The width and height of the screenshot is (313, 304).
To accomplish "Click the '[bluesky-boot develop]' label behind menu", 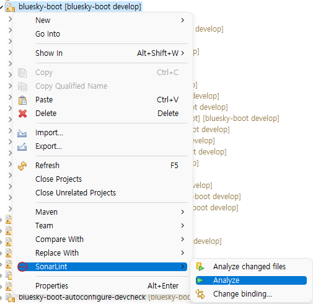I will point(241,118).
